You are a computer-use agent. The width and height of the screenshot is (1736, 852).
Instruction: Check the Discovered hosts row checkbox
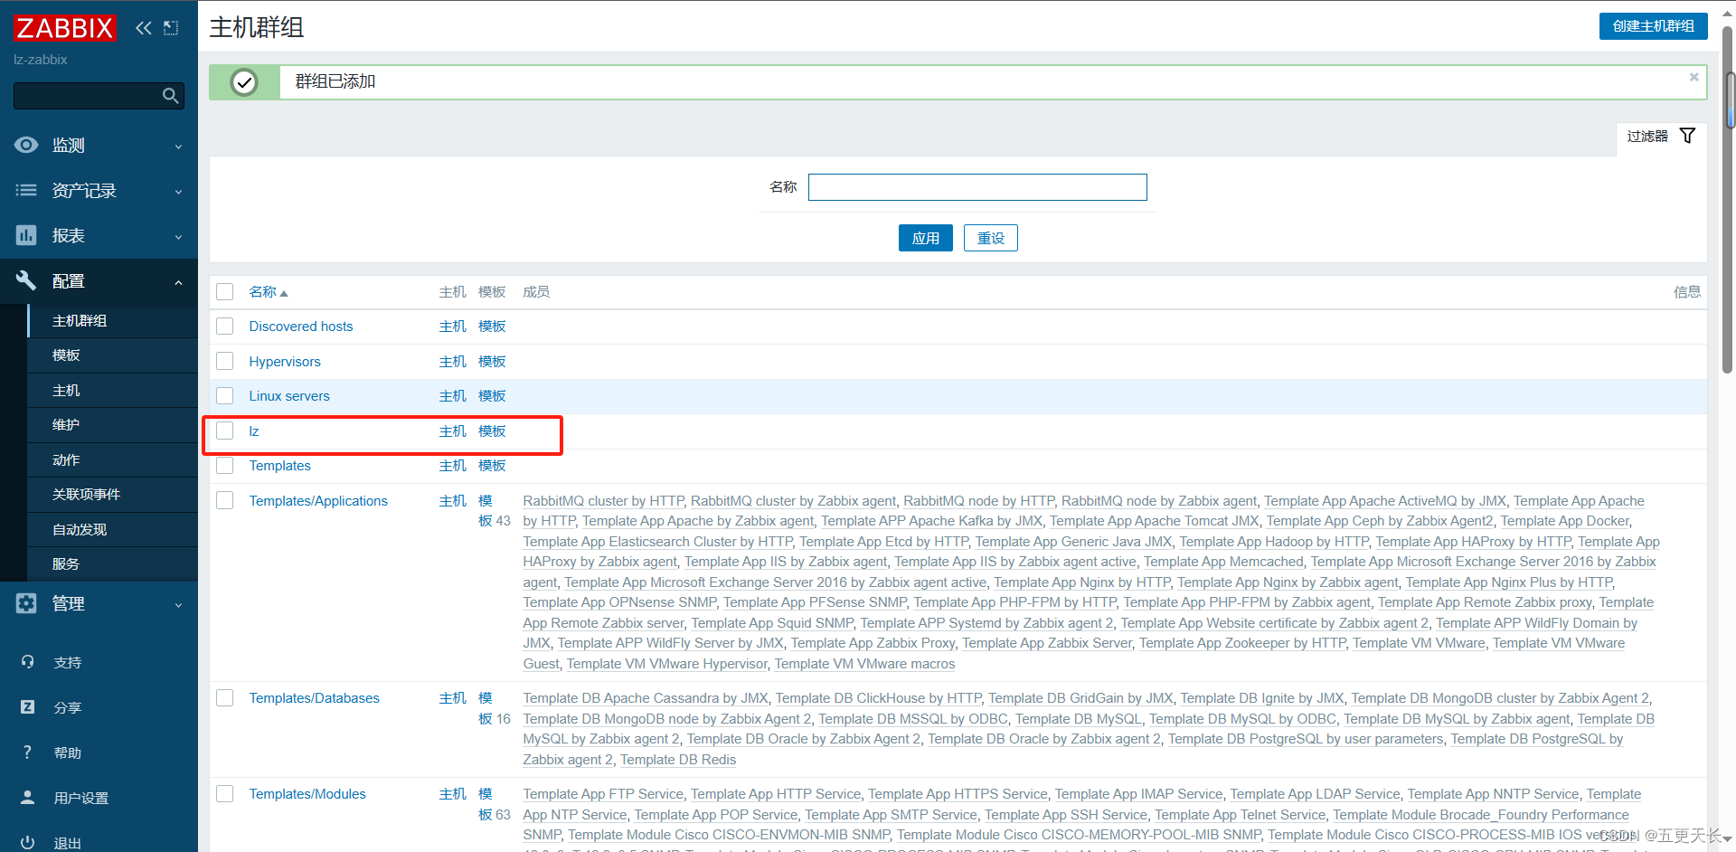tap(225, 327)
